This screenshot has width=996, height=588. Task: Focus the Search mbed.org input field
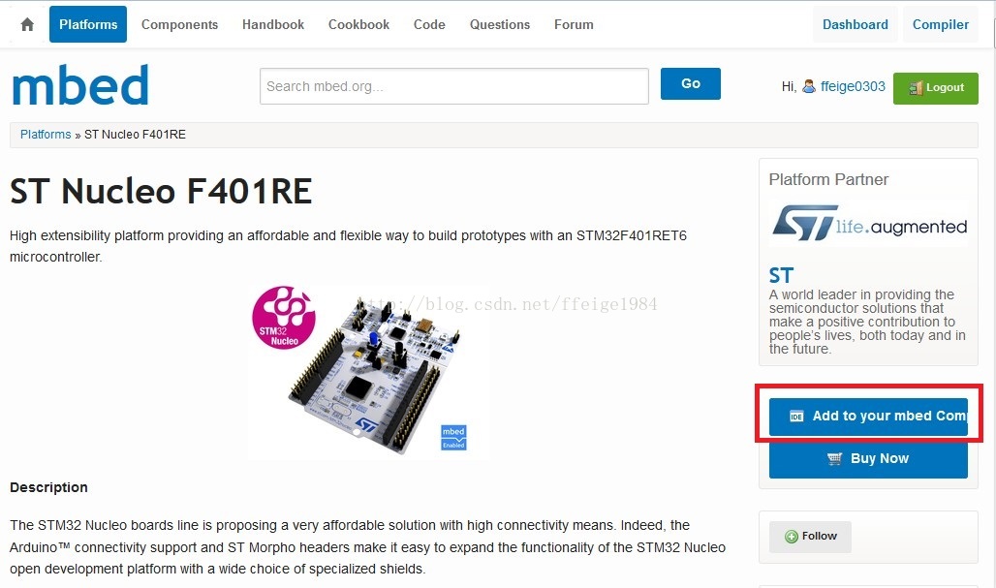(454, 86)
